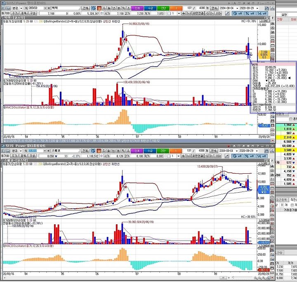Click the fourth icon in top chart's side strip
The width and height of the screenshot is (297, 282).
pyautogui.click(x=273, y=37)
